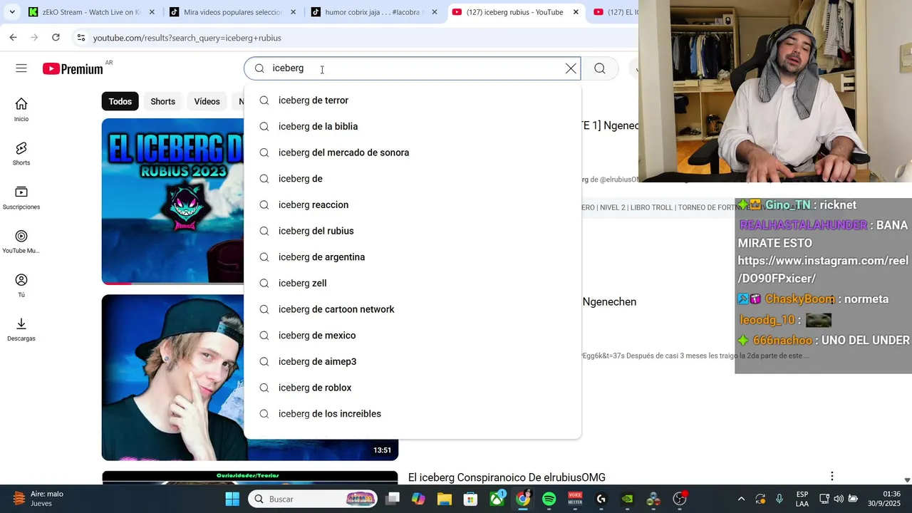Viewport: 912px width, 513px height.
Task: Click the Chrome icon on the taskbar
Action: (x=523, y=499)
